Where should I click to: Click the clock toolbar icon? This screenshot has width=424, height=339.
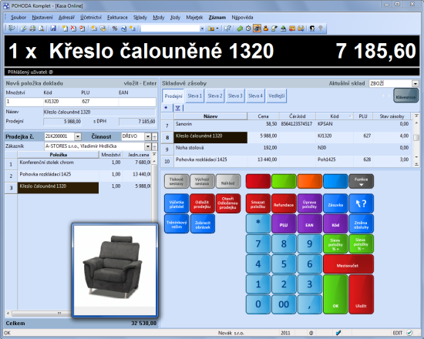coord(248,28)
